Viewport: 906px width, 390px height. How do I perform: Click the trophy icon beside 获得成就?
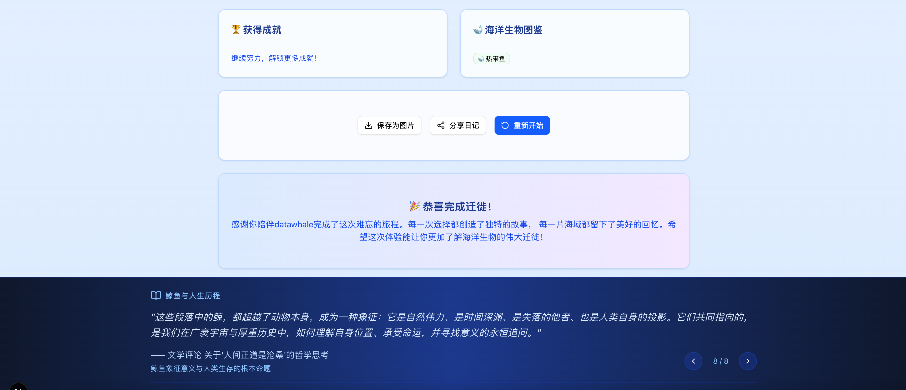point(236,29)
